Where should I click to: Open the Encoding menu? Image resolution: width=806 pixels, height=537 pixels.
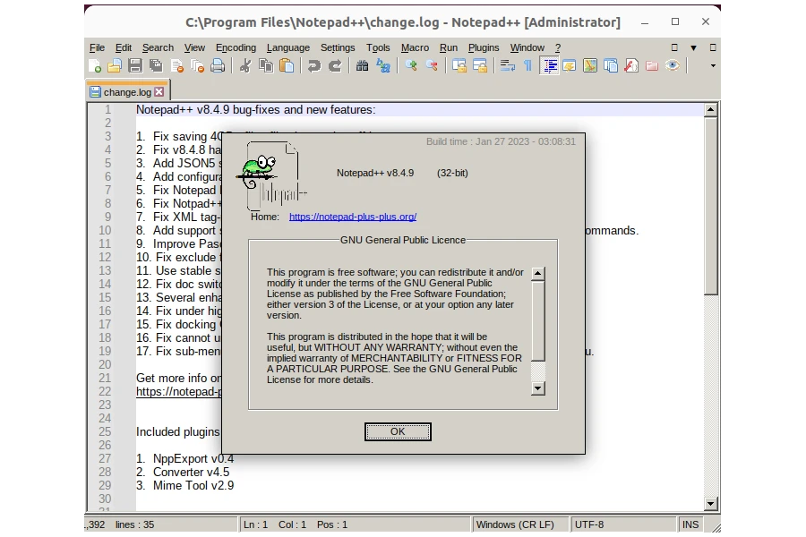[236, 47]
